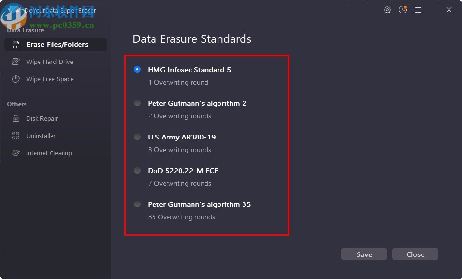
Task: Select the Internet Cleanup eraser icon
Action: 16,153
